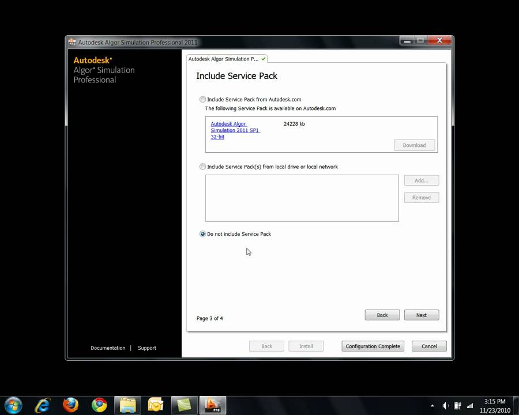Click the local service pack list box

(302, 198)
